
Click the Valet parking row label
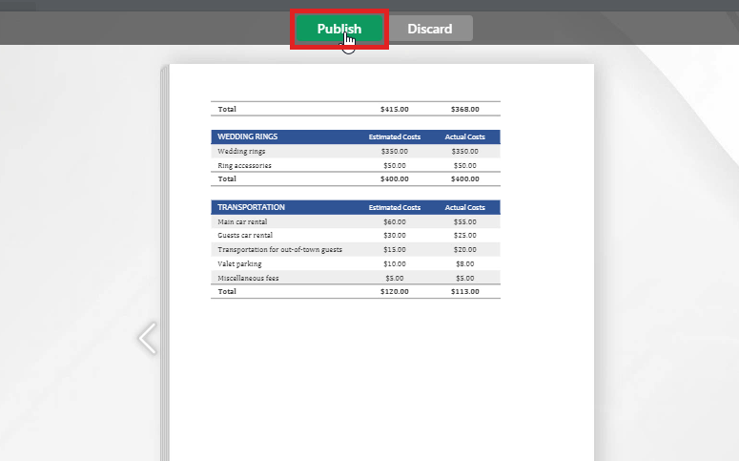[239, 263]
